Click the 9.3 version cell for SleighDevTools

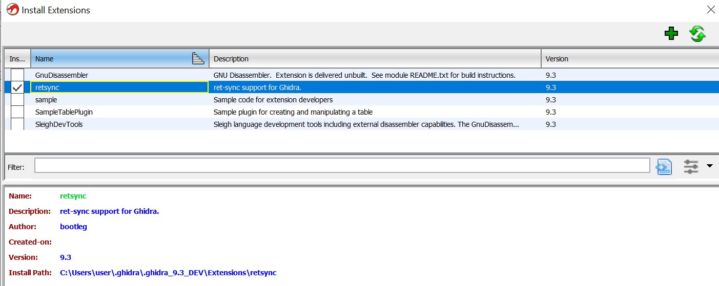(x=551, y=124)
